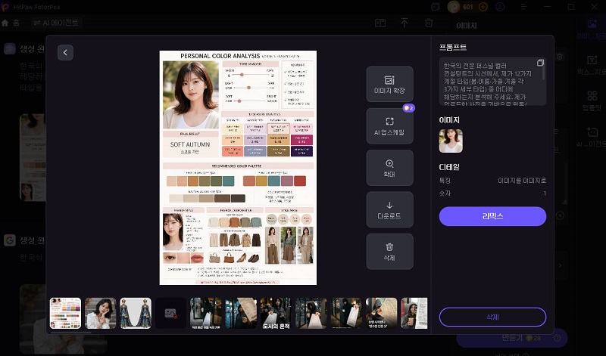Screen dimensions: 606x356
Task: Click the purple 리믹스 button
Action: (x=492, y=216)
